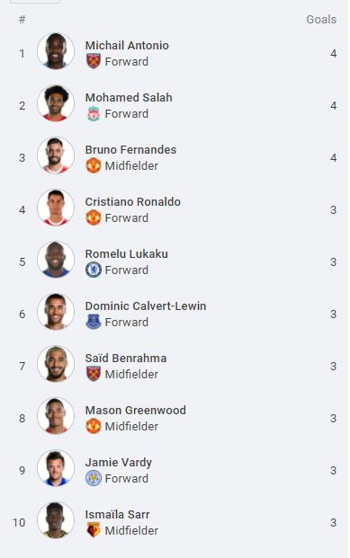Click the Liverpool crest beside Mohamed Salah
This screenshot has width=350, height=558.
click(94, 113)
